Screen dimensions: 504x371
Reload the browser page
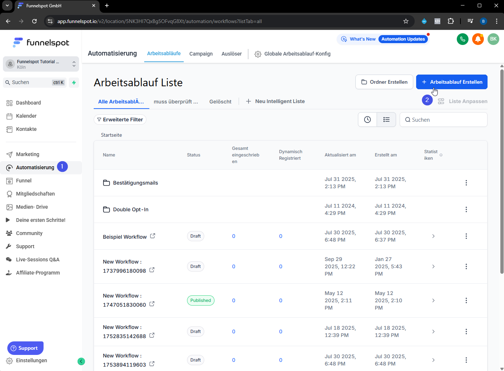(x=34, y=21)
